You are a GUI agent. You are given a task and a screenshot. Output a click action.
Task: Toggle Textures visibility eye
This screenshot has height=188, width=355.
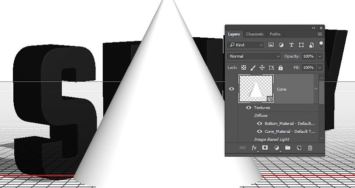tap(249, 108)
